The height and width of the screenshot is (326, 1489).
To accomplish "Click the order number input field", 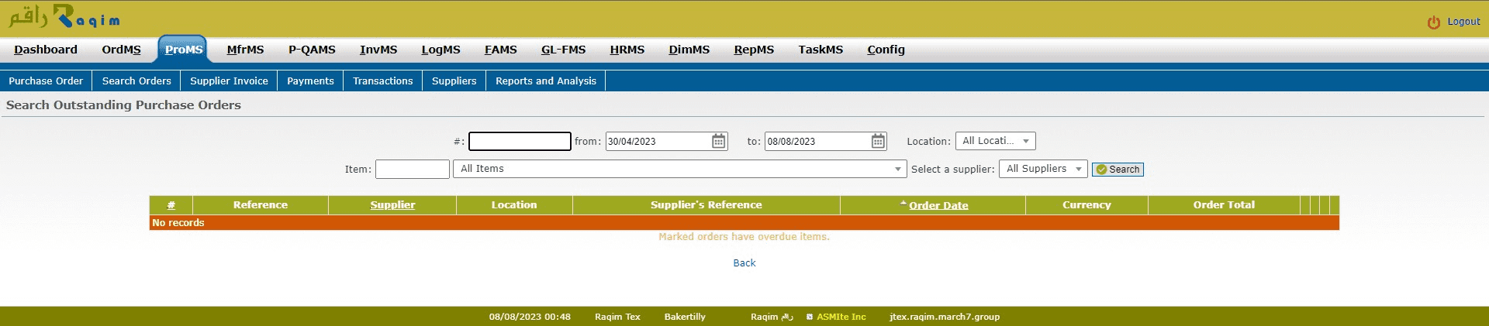I will [x=520, y=141].
